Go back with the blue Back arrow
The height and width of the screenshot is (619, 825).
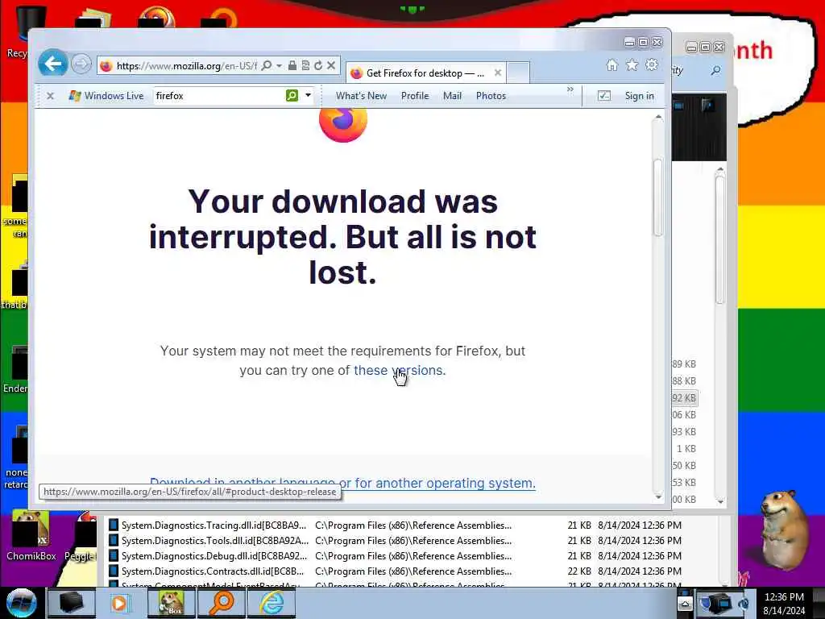tap(52, 64)
